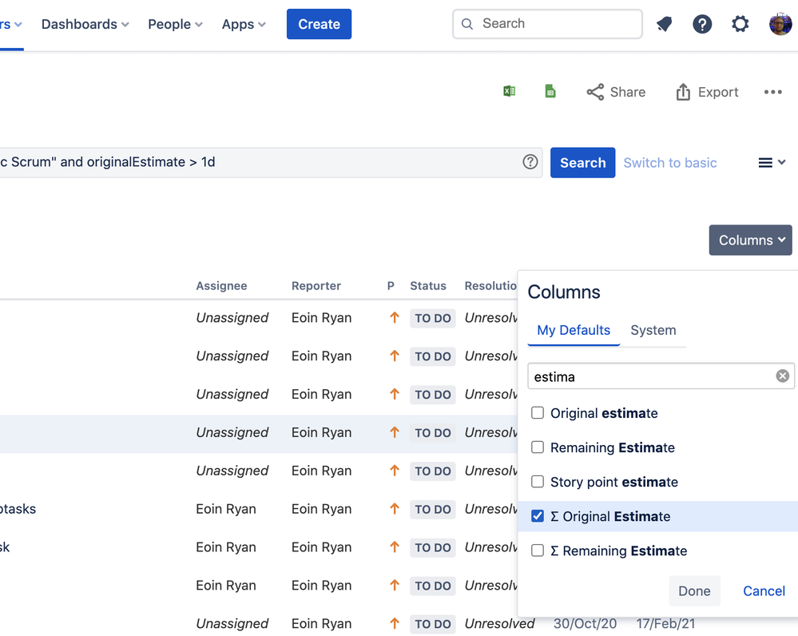Switch to basic search mode
798x636 pixels.
point(670,163)
